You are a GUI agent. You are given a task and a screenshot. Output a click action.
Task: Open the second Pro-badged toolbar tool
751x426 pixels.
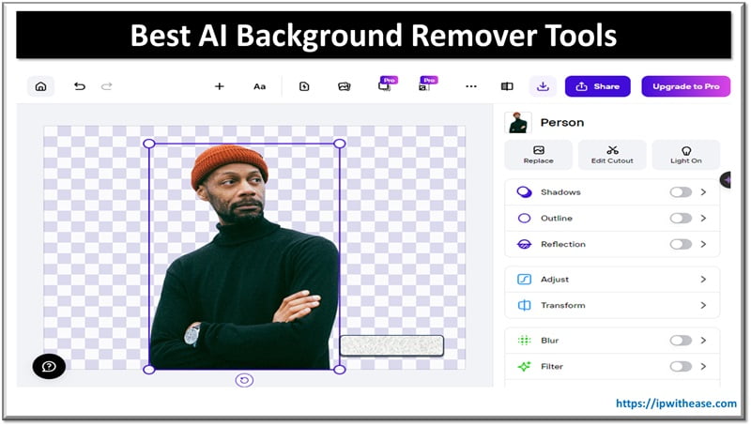[x=427, y=84]
